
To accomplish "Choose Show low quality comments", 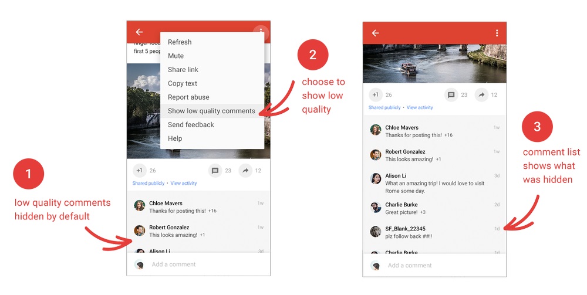I will click(212, 111).
